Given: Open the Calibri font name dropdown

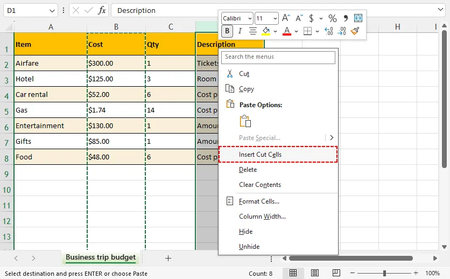Looking at the screenshot, I should pos(250,18).
